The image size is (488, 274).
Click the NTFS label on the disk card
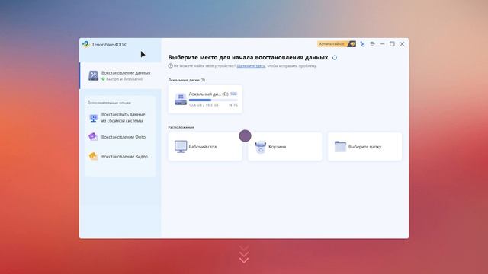point(233,105)
